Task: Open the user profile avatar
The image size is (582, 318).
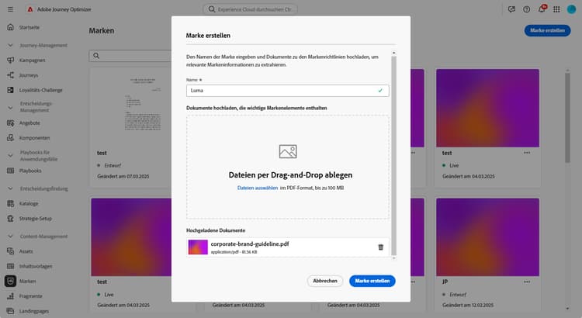Action: 572,9
